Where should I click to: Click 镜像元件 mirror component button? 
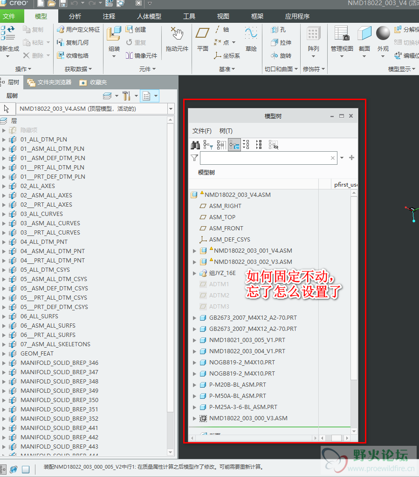point(141,56)
